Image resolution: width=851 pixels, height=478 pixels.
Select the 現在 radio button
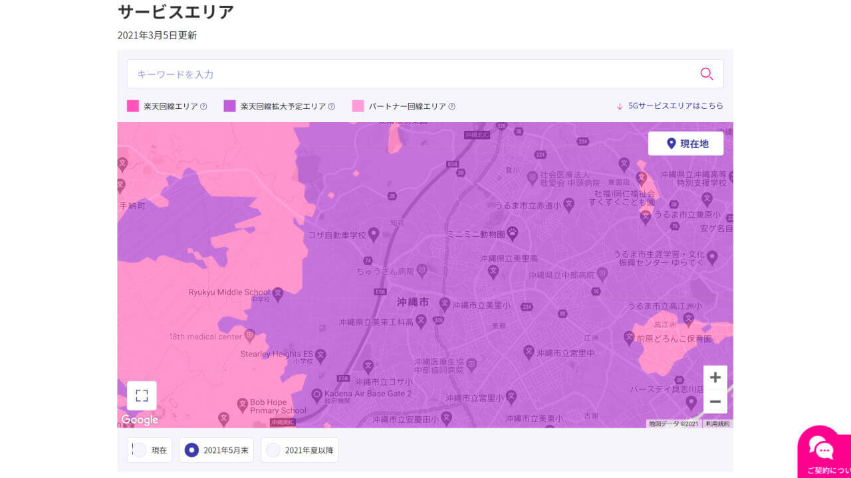click(138, 449)
